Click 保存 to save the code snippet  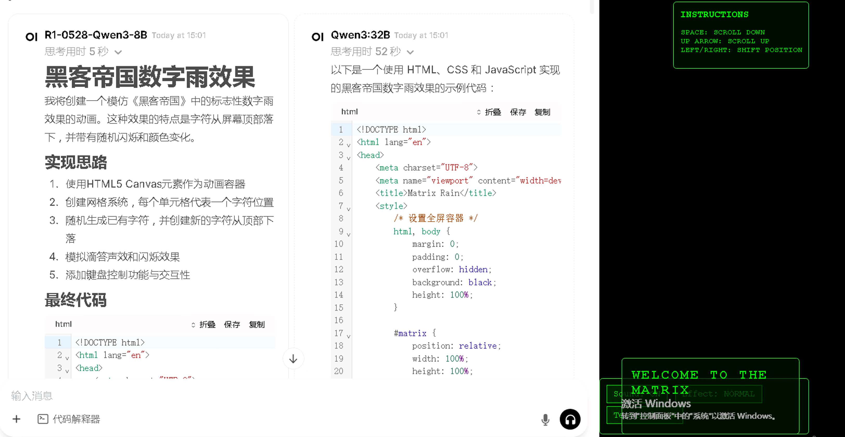pos(518,112)
